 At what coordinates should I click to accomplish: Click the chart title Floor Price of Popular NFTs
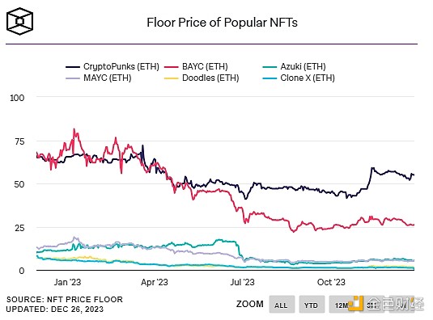click(222, 23)
